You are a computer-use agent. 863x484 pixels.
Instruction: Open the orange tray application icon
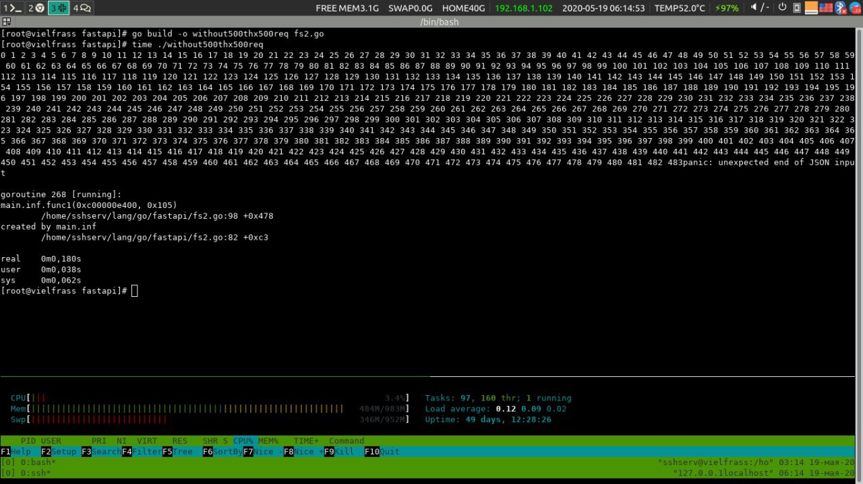811,8
